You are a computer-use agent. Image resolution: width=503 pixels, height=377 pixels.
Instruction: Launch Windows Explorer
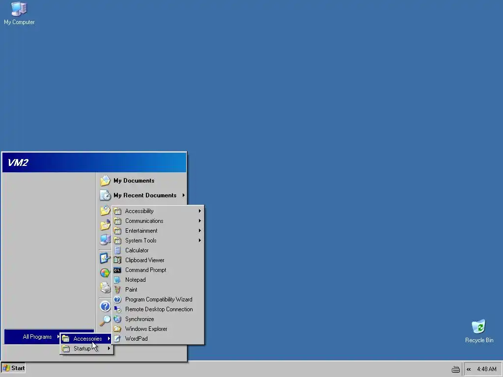pos(158,329)
